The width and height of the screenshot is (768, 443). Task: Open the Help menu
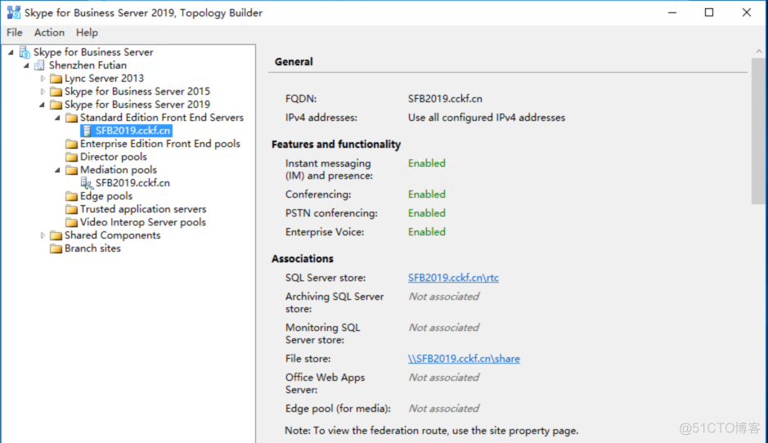87,33
